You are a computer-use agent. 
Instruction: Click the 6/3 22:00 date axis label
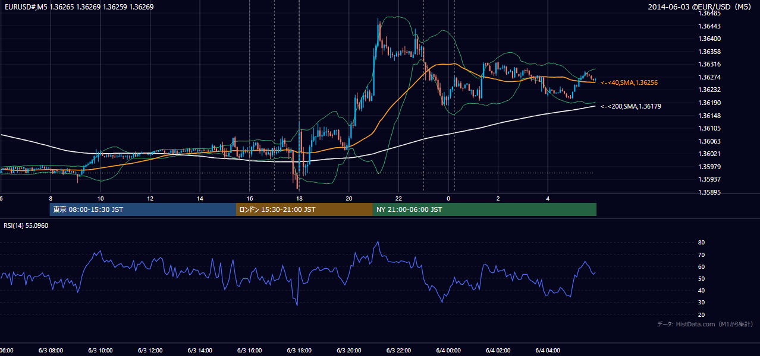[398, 351]
